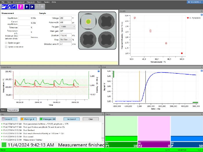This screenshot has height=152, width=203.
Task: Click the Minimum time between shots field
Action: pos(24,37)
